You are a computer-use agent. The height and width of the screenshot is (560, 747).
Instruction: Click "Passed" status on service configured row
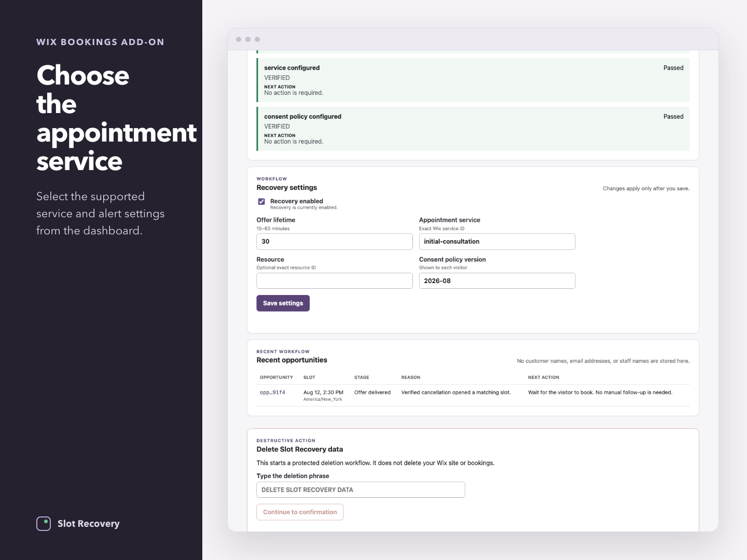(x=673, y=68)
